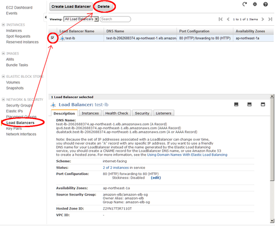
Task: Maximize details pane with third layout icon
Action: [x=263, y=104]
